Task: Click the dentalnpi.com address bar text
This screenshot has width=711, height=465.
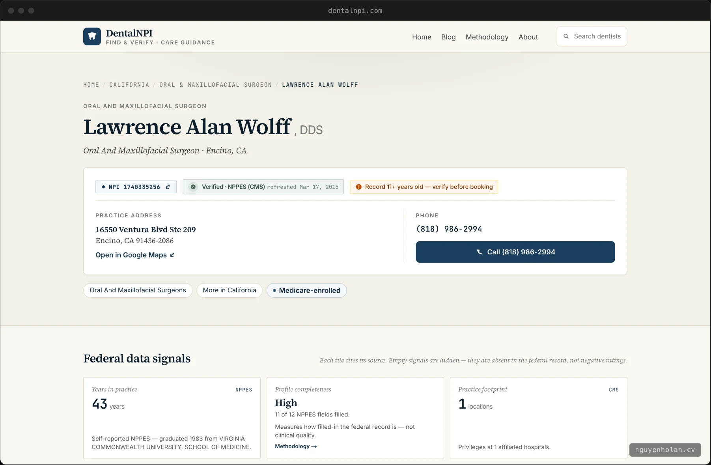Action: pyautogui.click(x=355, y=11)
